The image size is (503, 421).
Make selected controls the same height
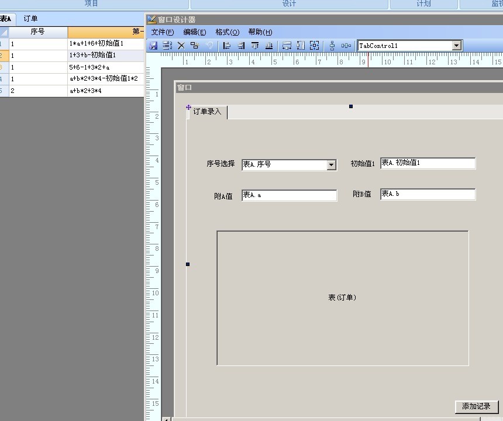click(x=301, y=46)
